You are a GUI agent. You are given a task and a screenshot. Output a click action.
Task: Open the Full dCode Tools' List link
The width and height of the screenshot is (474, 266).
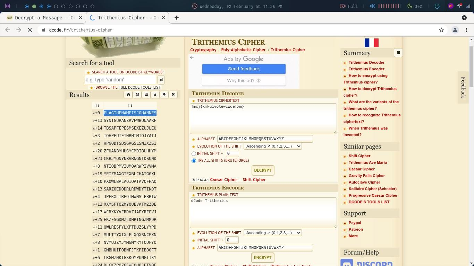pyautogui.click(x=139, y=87)
